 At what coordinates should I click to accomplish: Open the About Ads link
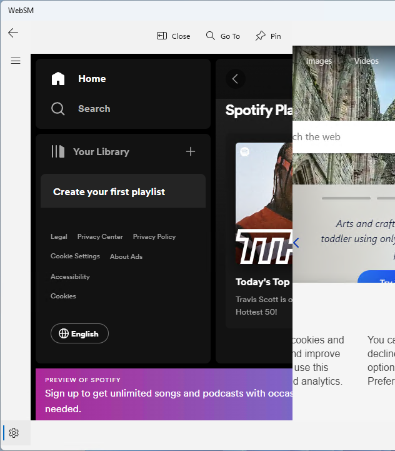click(126, 256)
